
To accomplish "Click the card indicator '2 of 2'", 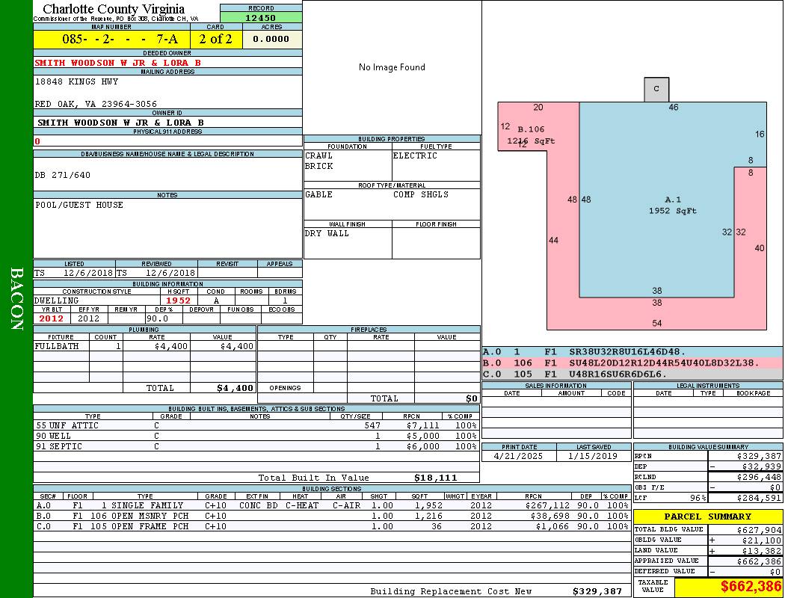I will coord(216,40).
